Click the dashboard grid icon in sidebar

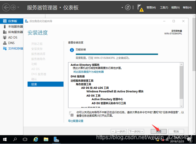(5, 21)
